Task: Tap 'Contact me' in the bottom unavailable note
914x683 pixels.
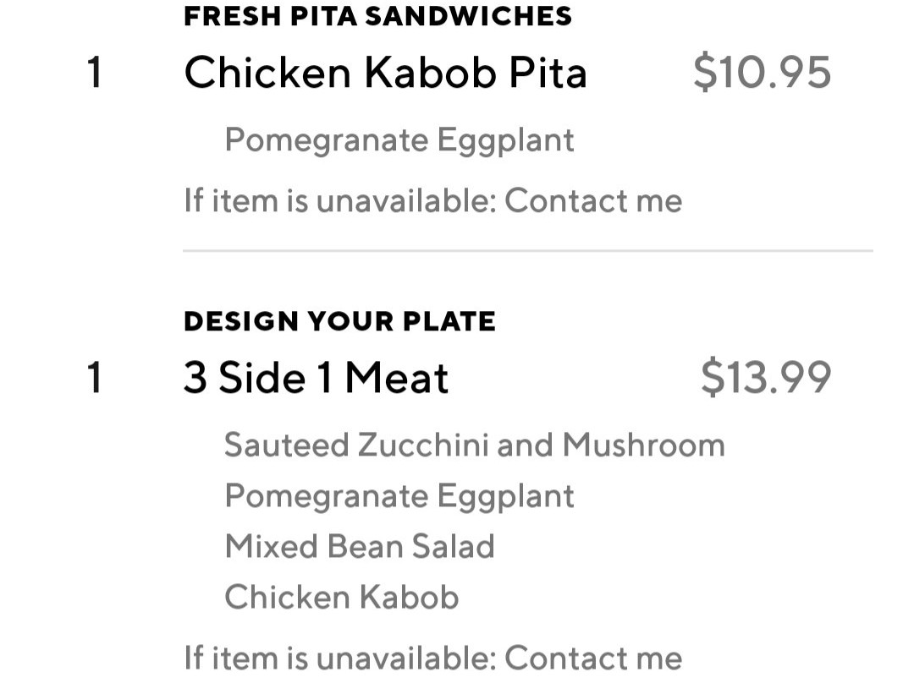Action: coord(592,658)
